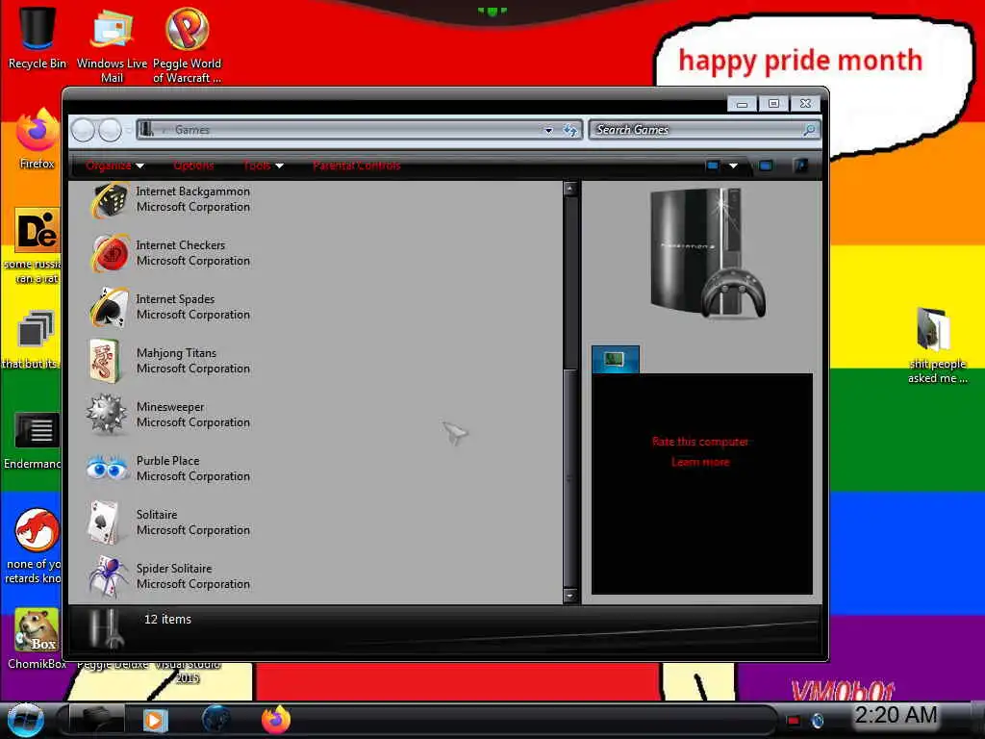Open the 'De' yellow desktop icon

click(38, 230)
